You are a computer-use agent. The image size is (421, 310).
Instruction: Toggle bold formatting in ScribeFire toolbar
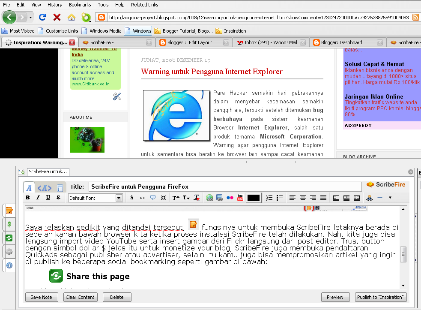(x=28, y=198)
